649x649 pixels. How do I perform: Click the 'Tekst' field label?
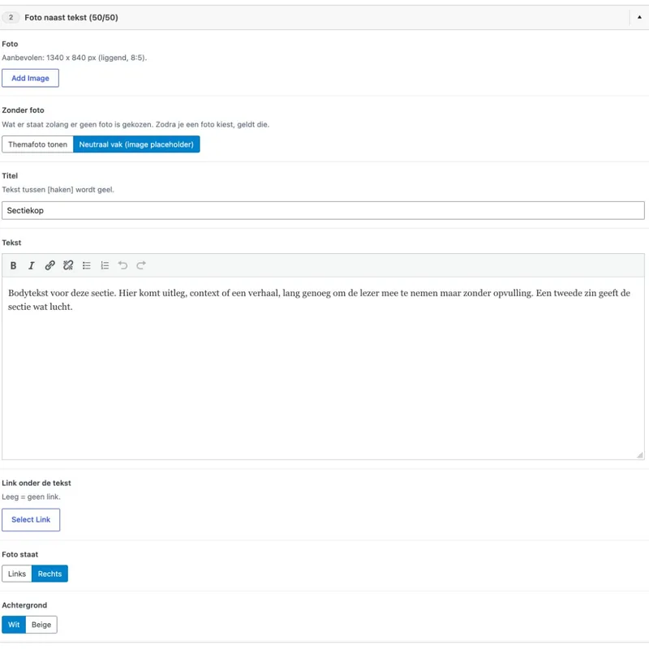(x=11, y=243)
